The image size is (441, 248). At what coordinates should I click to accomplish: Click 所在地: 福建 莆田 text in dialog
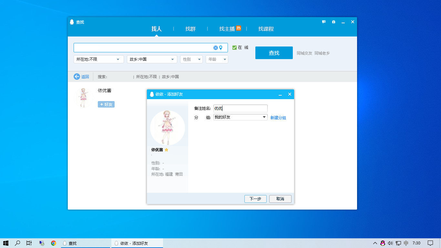coord(167,174)
